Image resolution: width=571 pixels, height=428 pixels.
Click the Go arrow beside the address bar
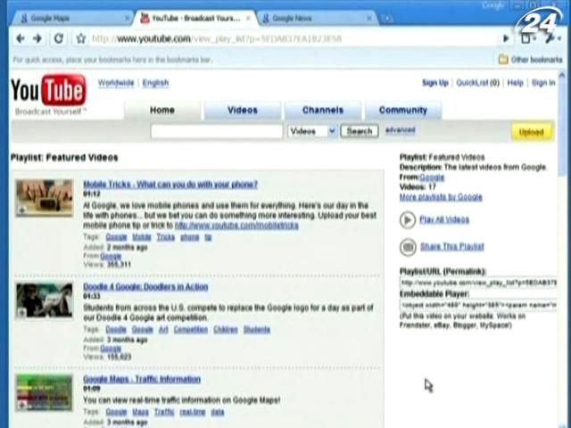[x=506, y=38]
